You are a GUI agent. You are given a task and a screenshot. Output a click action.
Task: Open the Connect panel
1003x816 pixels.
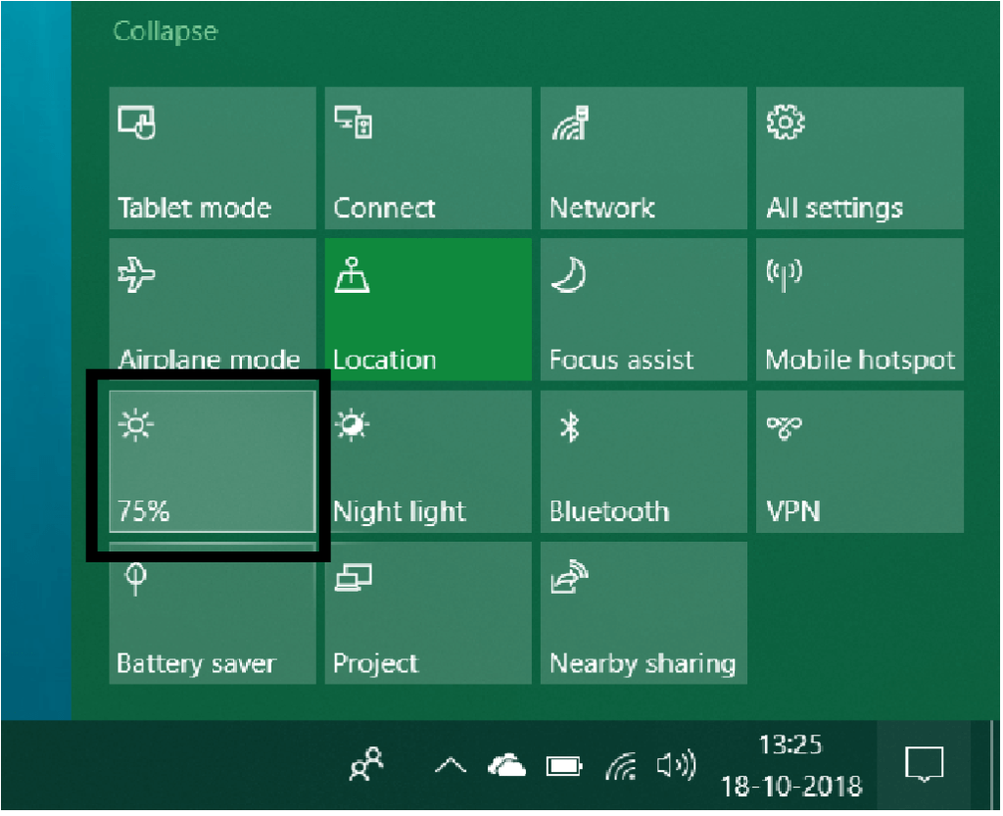427,157
